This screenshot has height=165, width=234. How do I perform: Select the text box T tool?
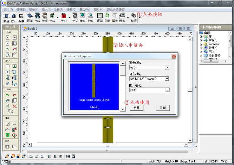(7, 72)
